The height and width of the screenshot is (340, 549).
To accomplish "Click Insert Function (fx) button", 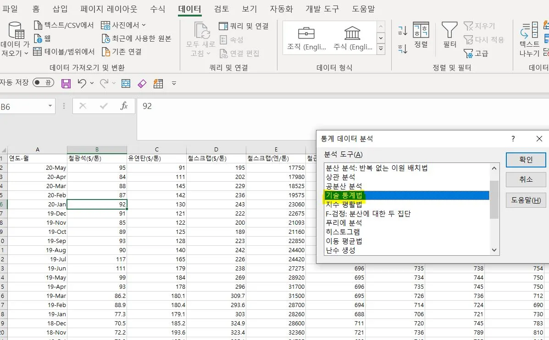I will coord(123,106).
